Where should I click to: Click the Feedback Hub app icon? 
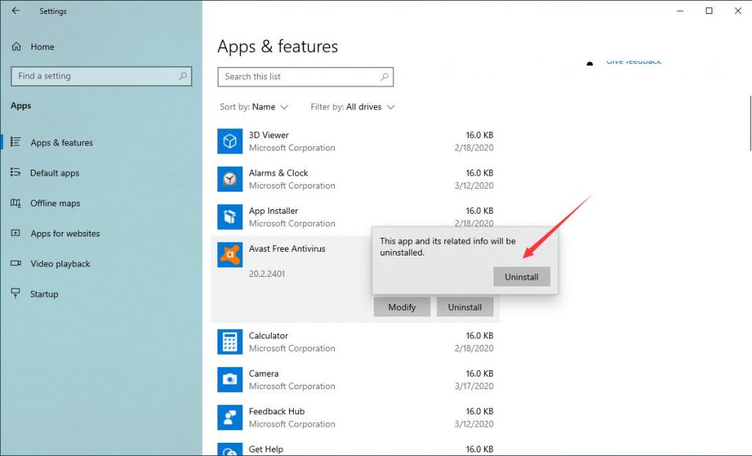click(x=230, y=418)
